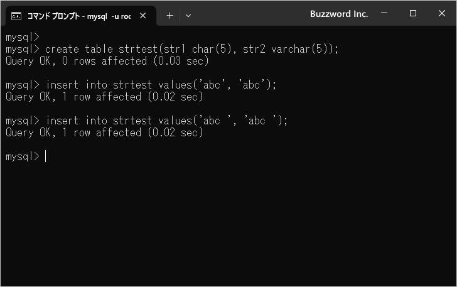Click the command prompt icon in the tab
Screen dimensions: 457x287
16,16
